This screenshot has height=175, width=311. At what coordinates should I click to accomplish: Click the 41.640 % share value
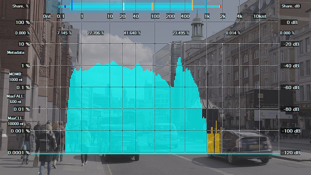(132, 33)
